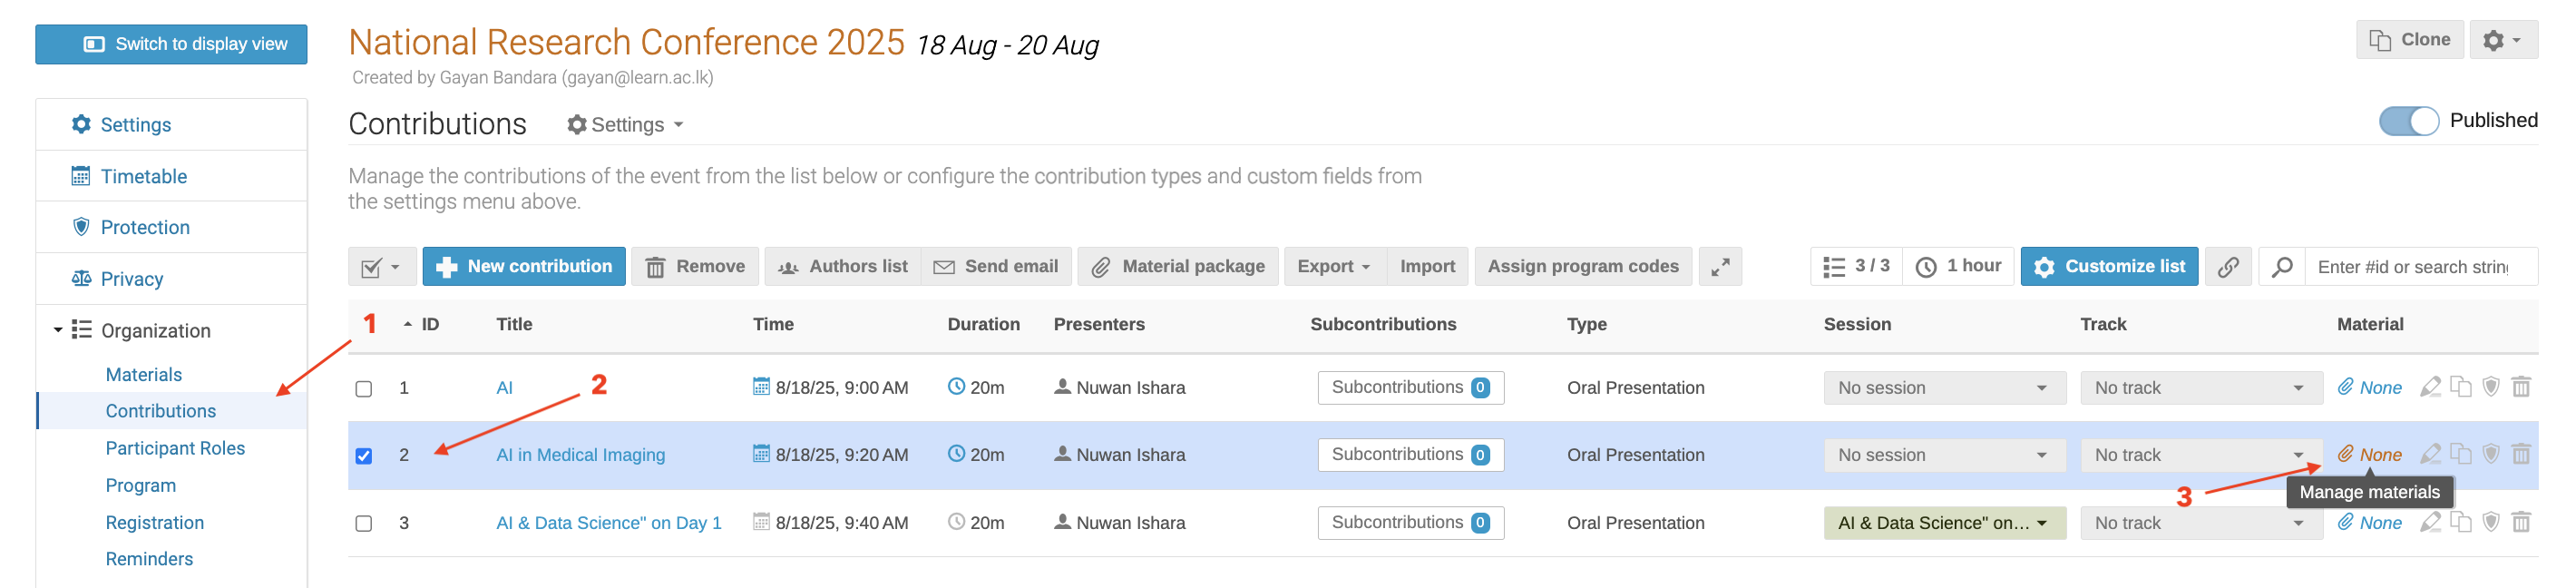Click the delete trash icon for contribution 1
Screen dimensions: 2576x588
point(2520,387)
